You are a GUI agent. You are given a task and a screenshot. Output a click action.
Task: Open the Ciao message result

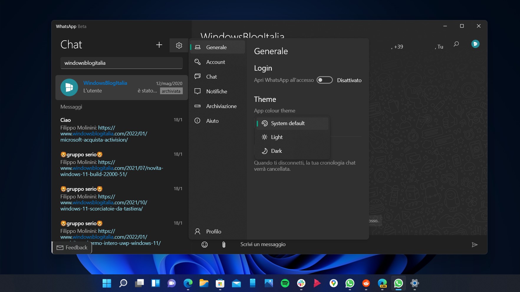pos(121,130)
